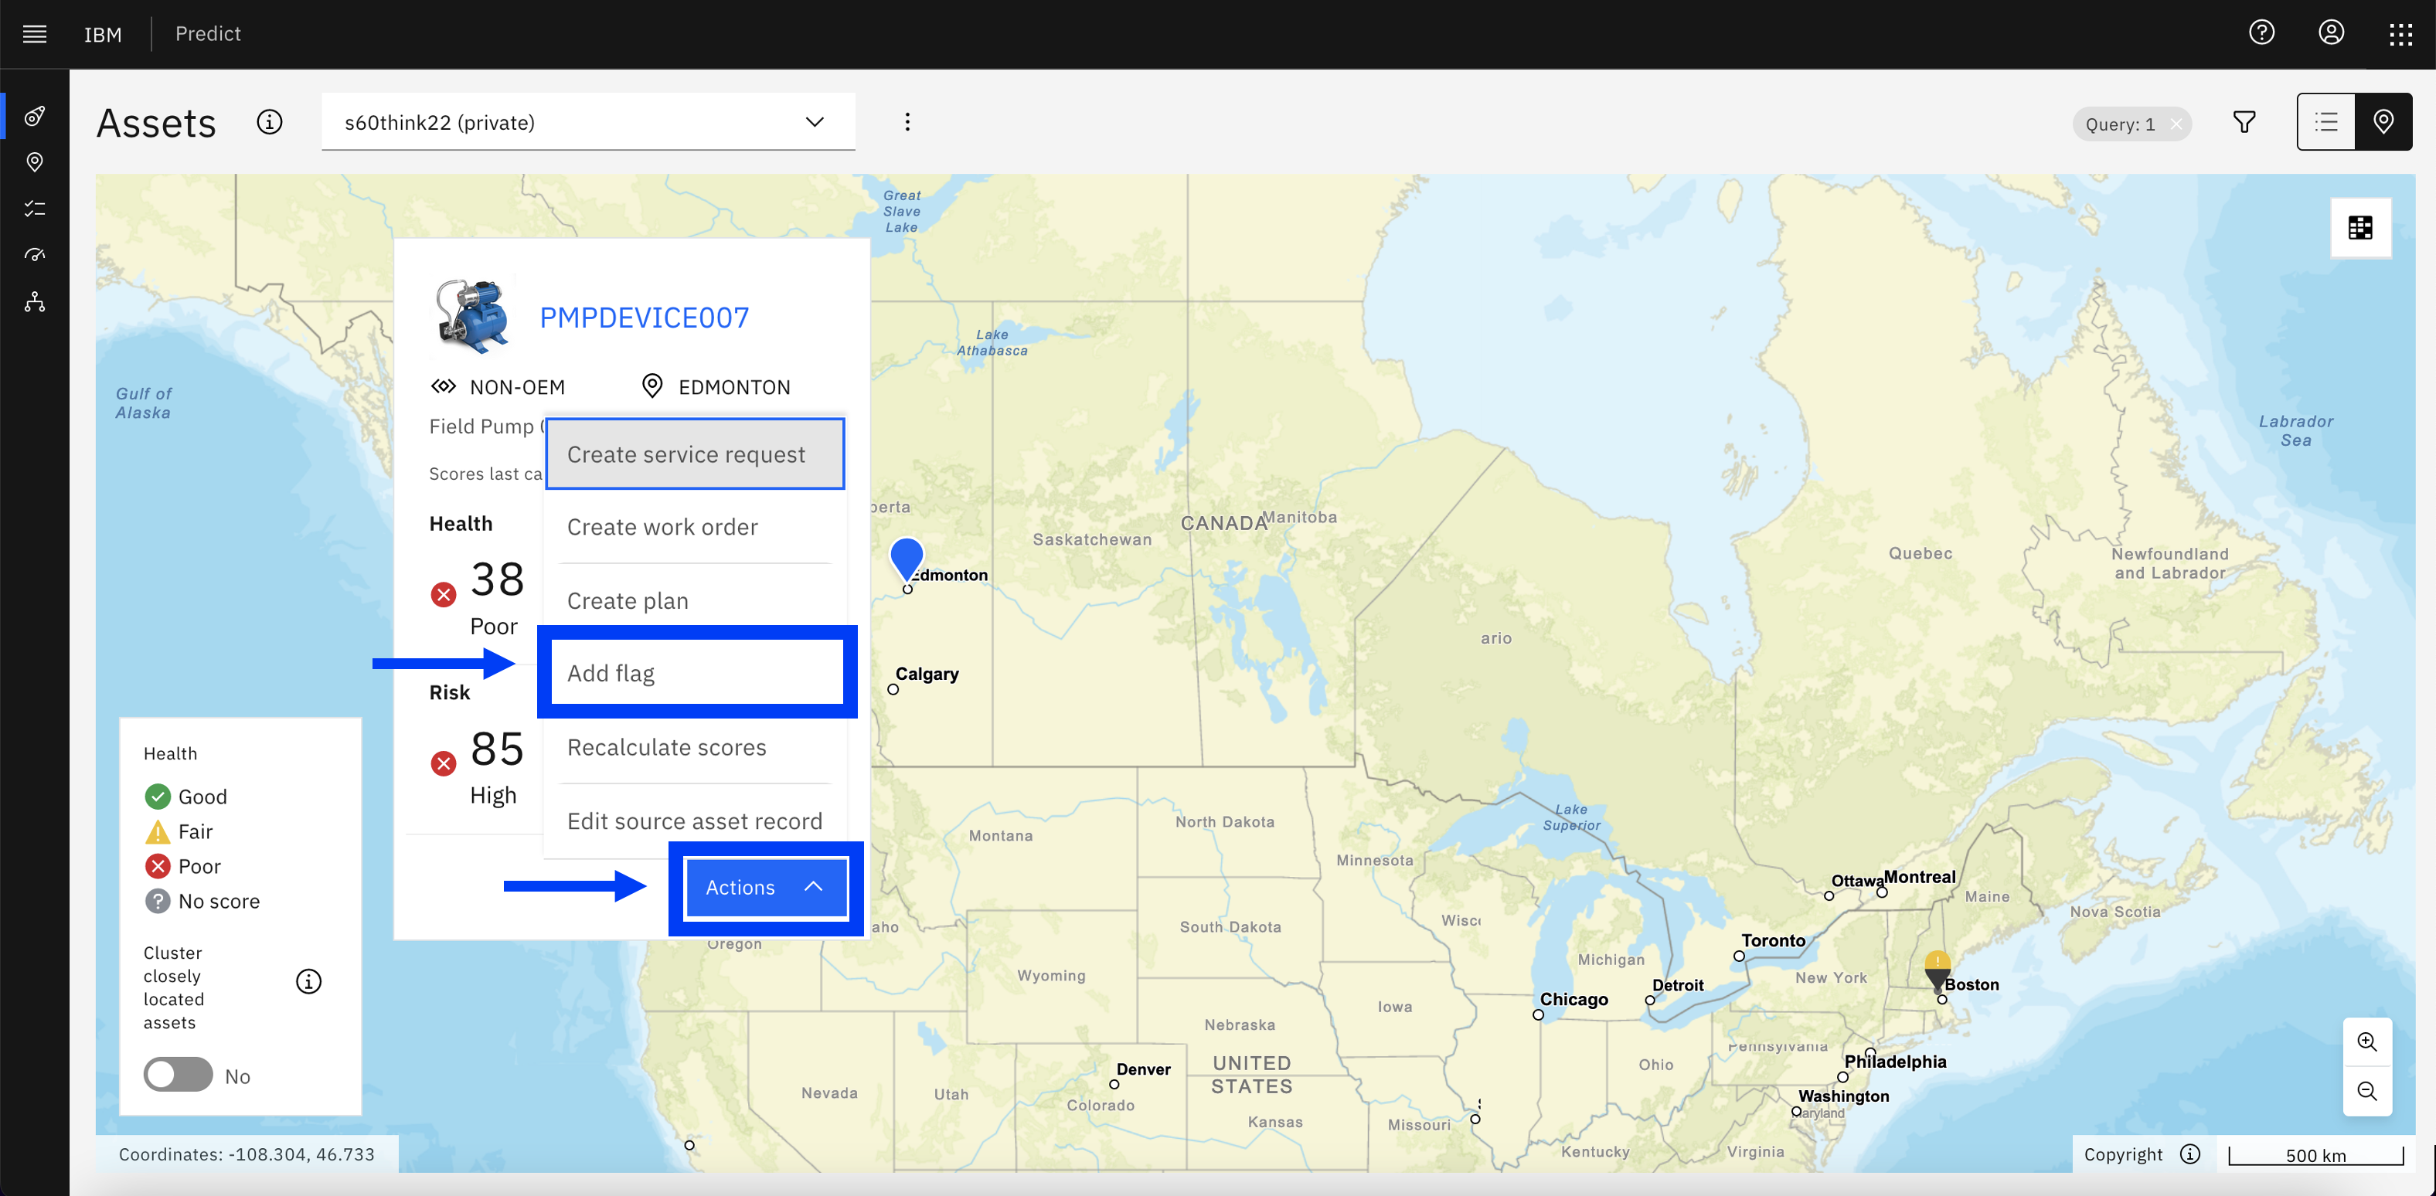2436x1196 pixels.
Task: Open the app switcher grid icon
Action: [x=2400, y=34]
